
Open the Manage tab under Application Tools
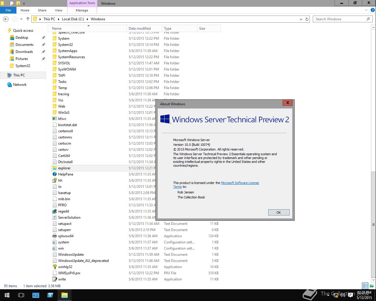[x=82, y=10]
